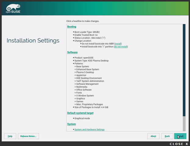Click '+ Software Management' pattern
The image size is (190, 146).
coord(87,84)
